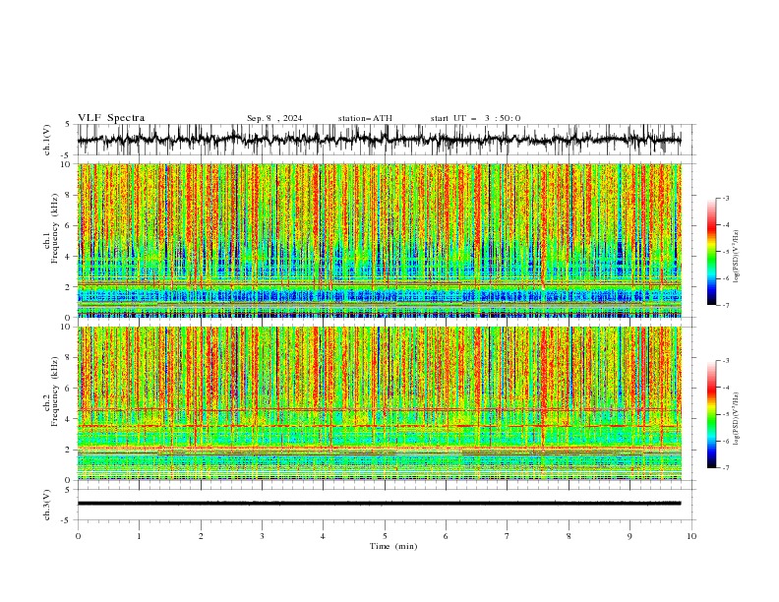Click the "start UT = 3 :50: 0" text
This screenshot has height=602, width=779.
(475, 118)
